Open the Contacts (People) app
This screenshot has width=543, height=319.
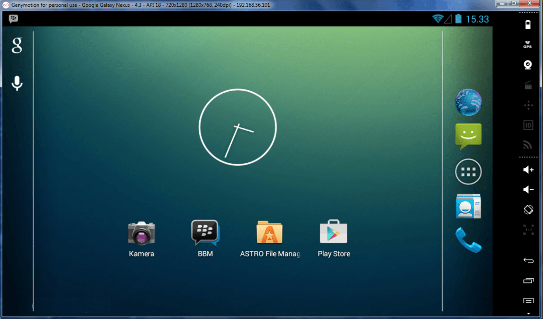click(468, 207)
